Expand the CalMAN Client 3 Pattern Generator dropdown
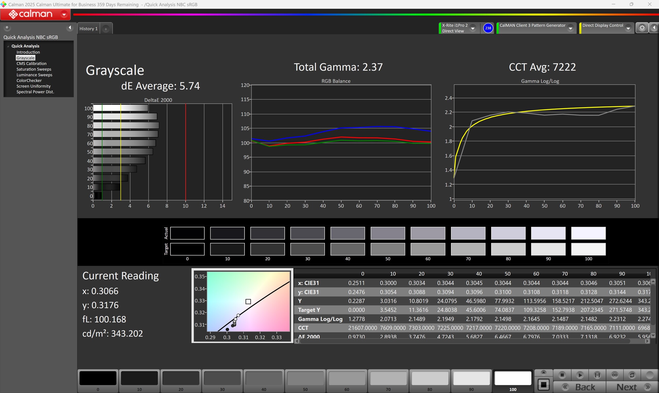The image size is (659, 393). (x=570, y=28)
